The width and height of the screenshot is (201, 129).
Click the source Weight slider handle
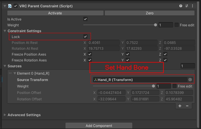(x=153, y=86)
